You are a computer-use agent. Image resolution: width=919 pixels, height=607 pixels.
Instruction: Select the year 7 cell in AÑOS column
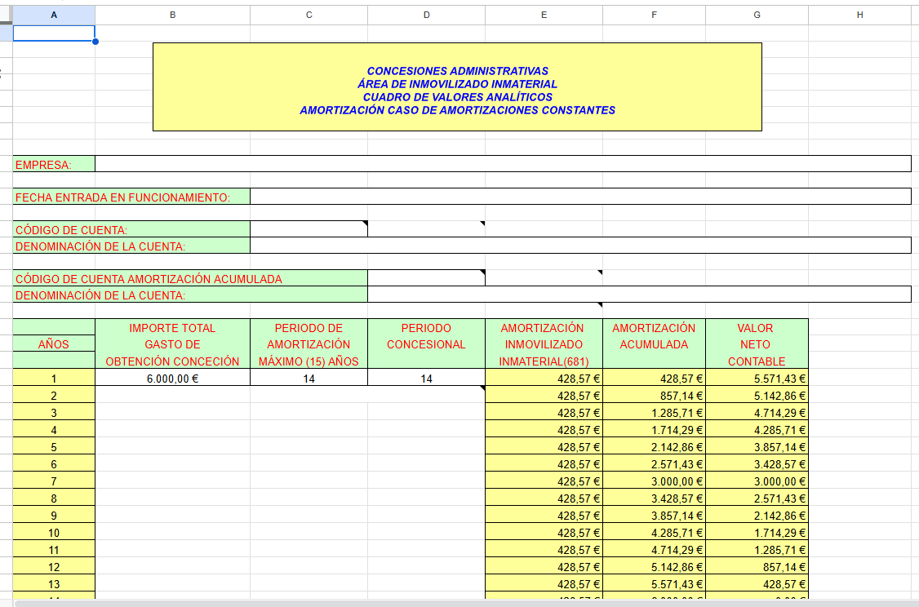click(x=54, y=481)
